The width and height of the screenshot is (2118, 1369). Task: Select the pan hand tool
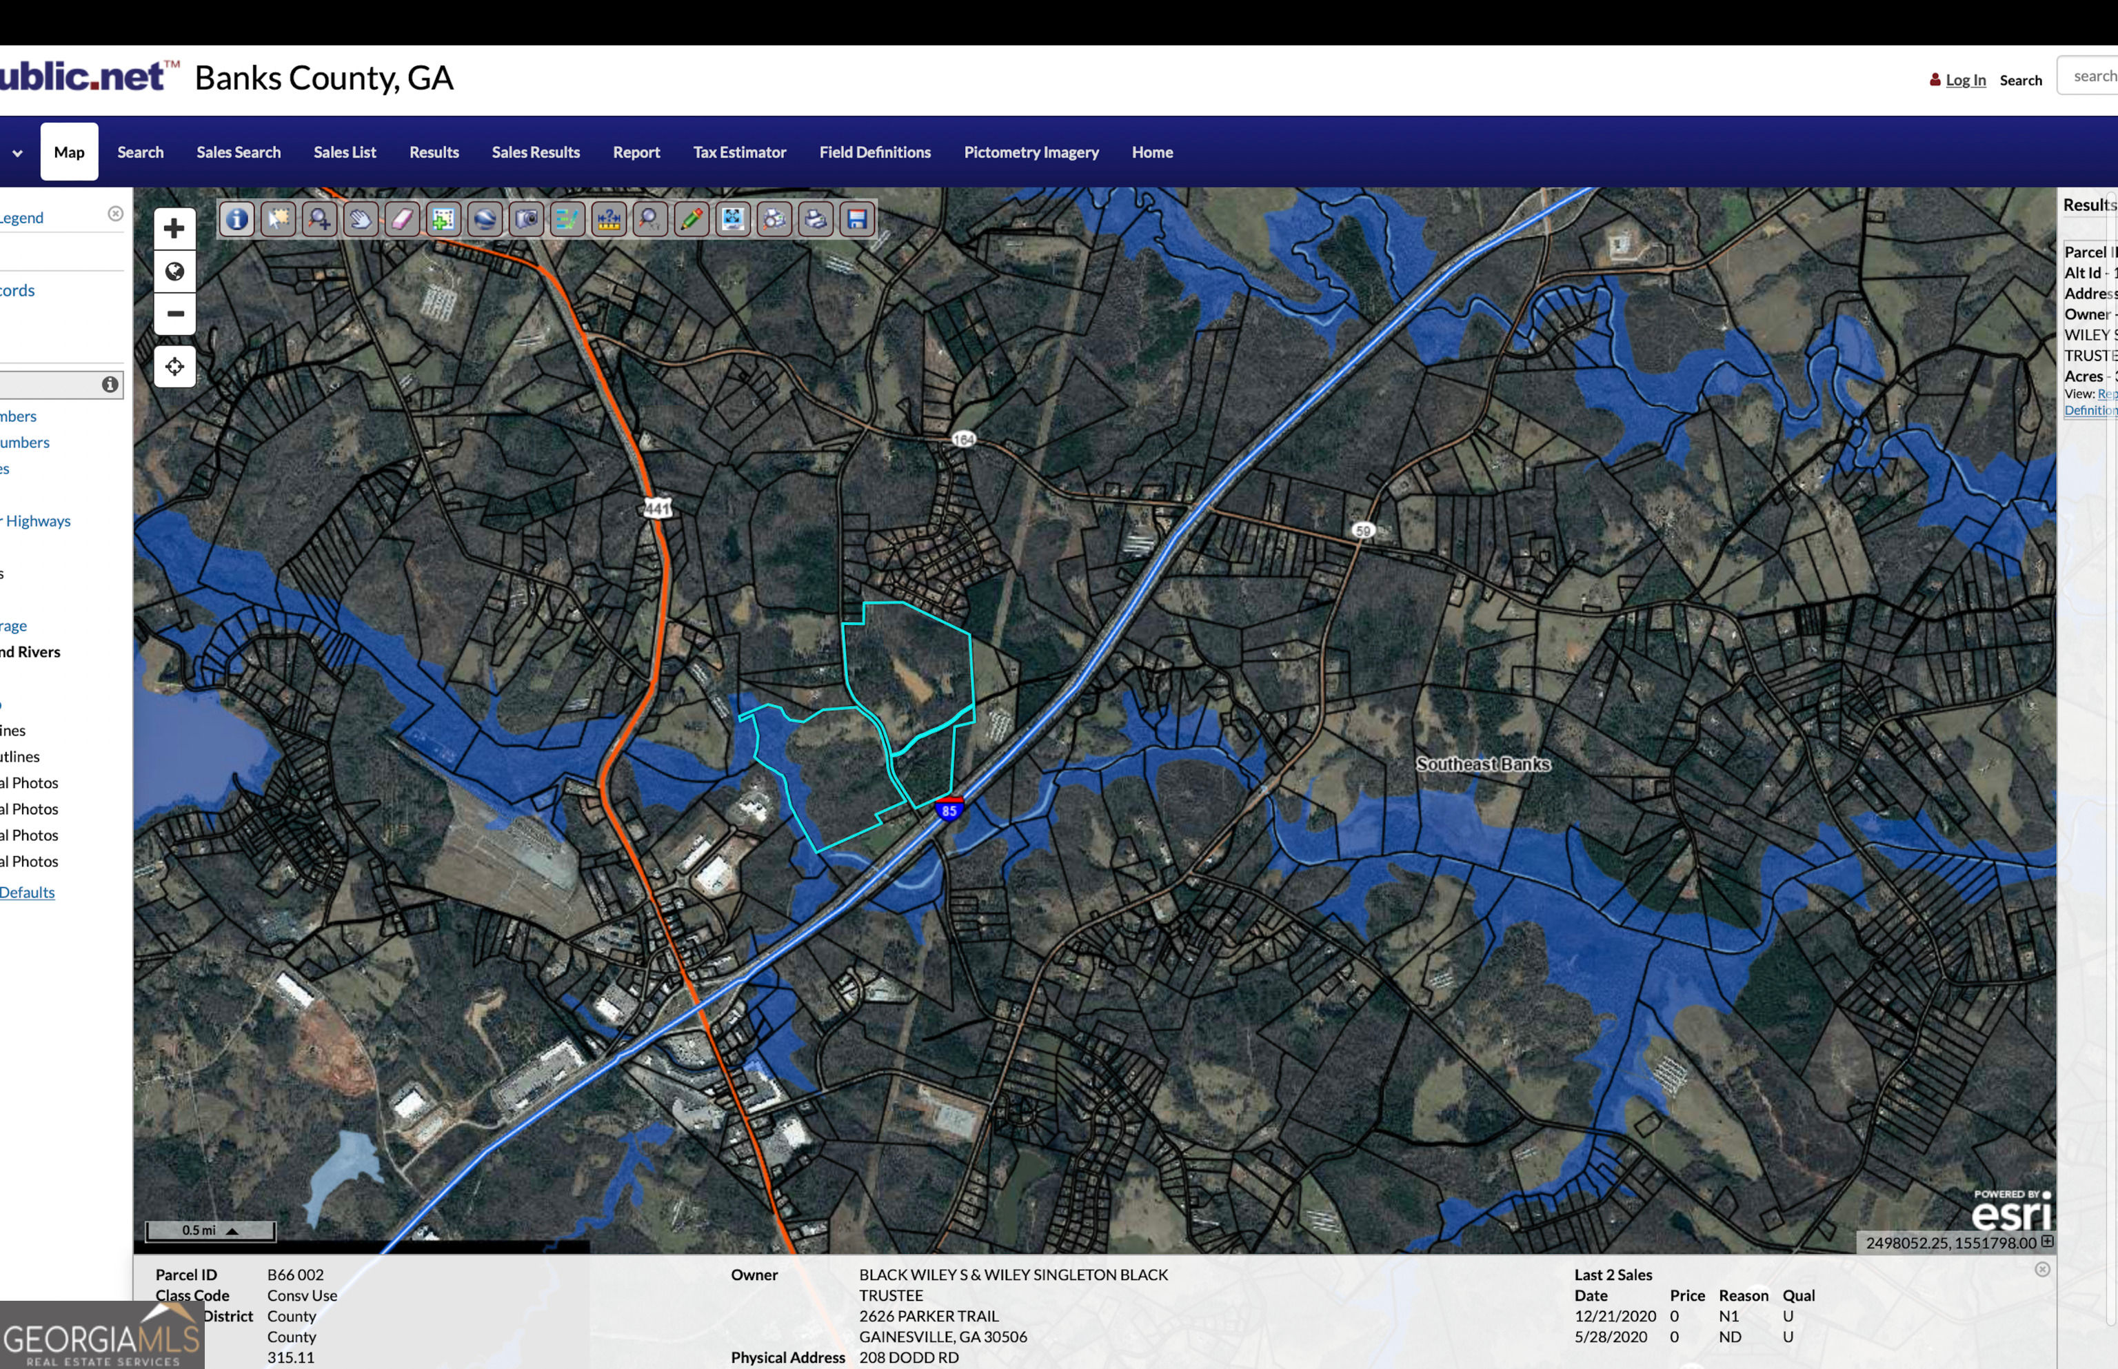click(361, 219)
